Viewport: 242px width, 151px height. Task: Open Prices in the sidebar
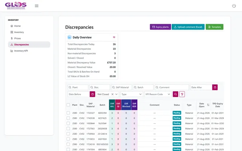point(29,38)
